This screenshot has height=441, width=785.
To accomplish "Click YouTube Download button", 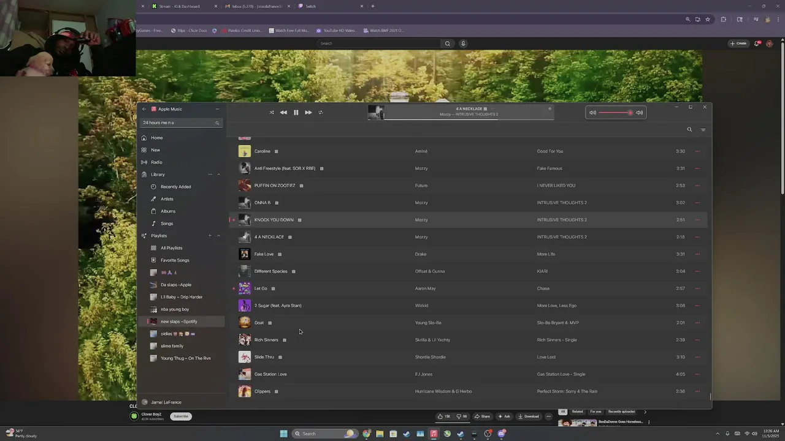I will pos(528,417).
